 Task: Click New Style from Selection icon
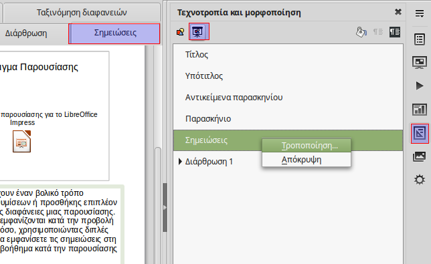coord(378,32)
